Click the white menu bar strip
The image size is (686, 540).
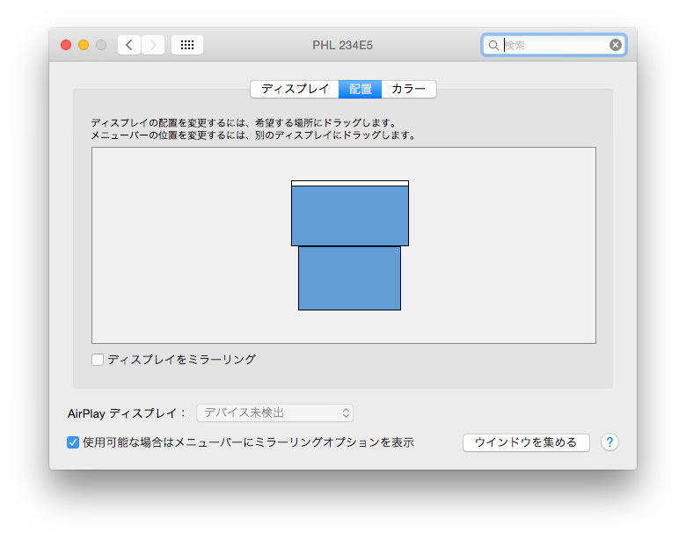tap(350, 183)
